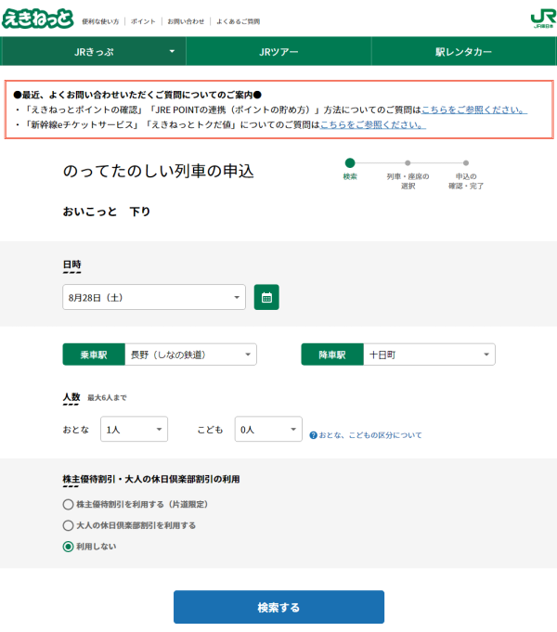This screenshot has height=632, width=557.
Task: Click the JR East logo
Action: coord(543,19)
